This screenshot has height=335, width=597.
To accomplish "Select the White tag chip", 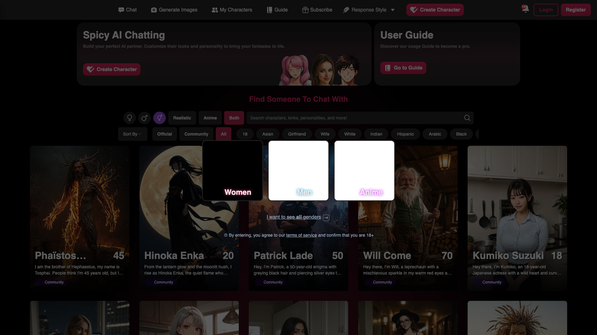I will click(350, 134).
